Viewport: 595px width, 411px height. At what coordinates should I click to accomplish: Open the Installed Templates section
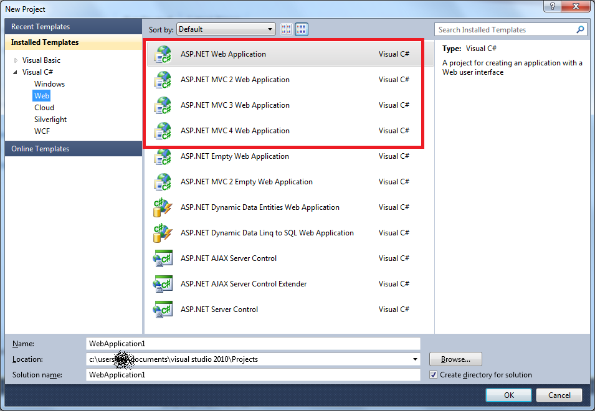pyautogui.click(x=74, y=42)
